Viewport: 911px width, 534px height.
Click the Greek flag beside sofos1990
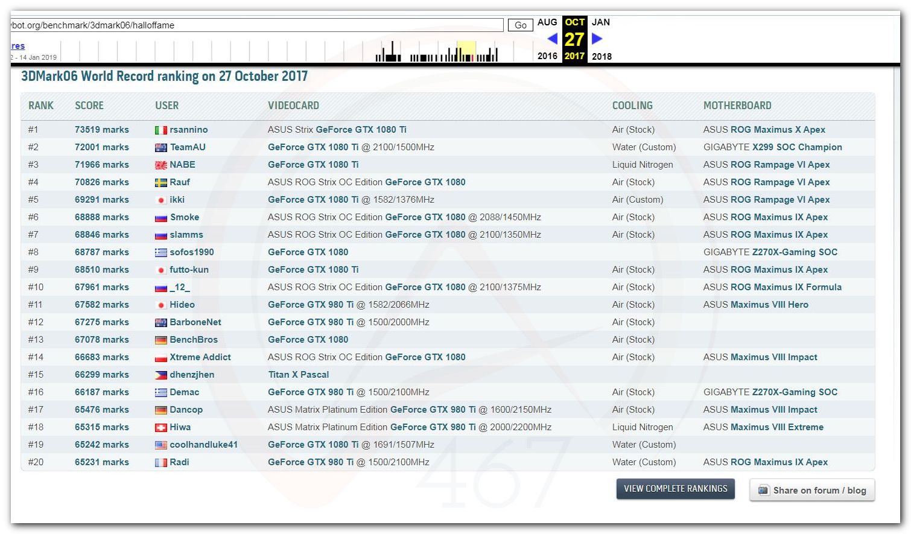coord(160,252)
